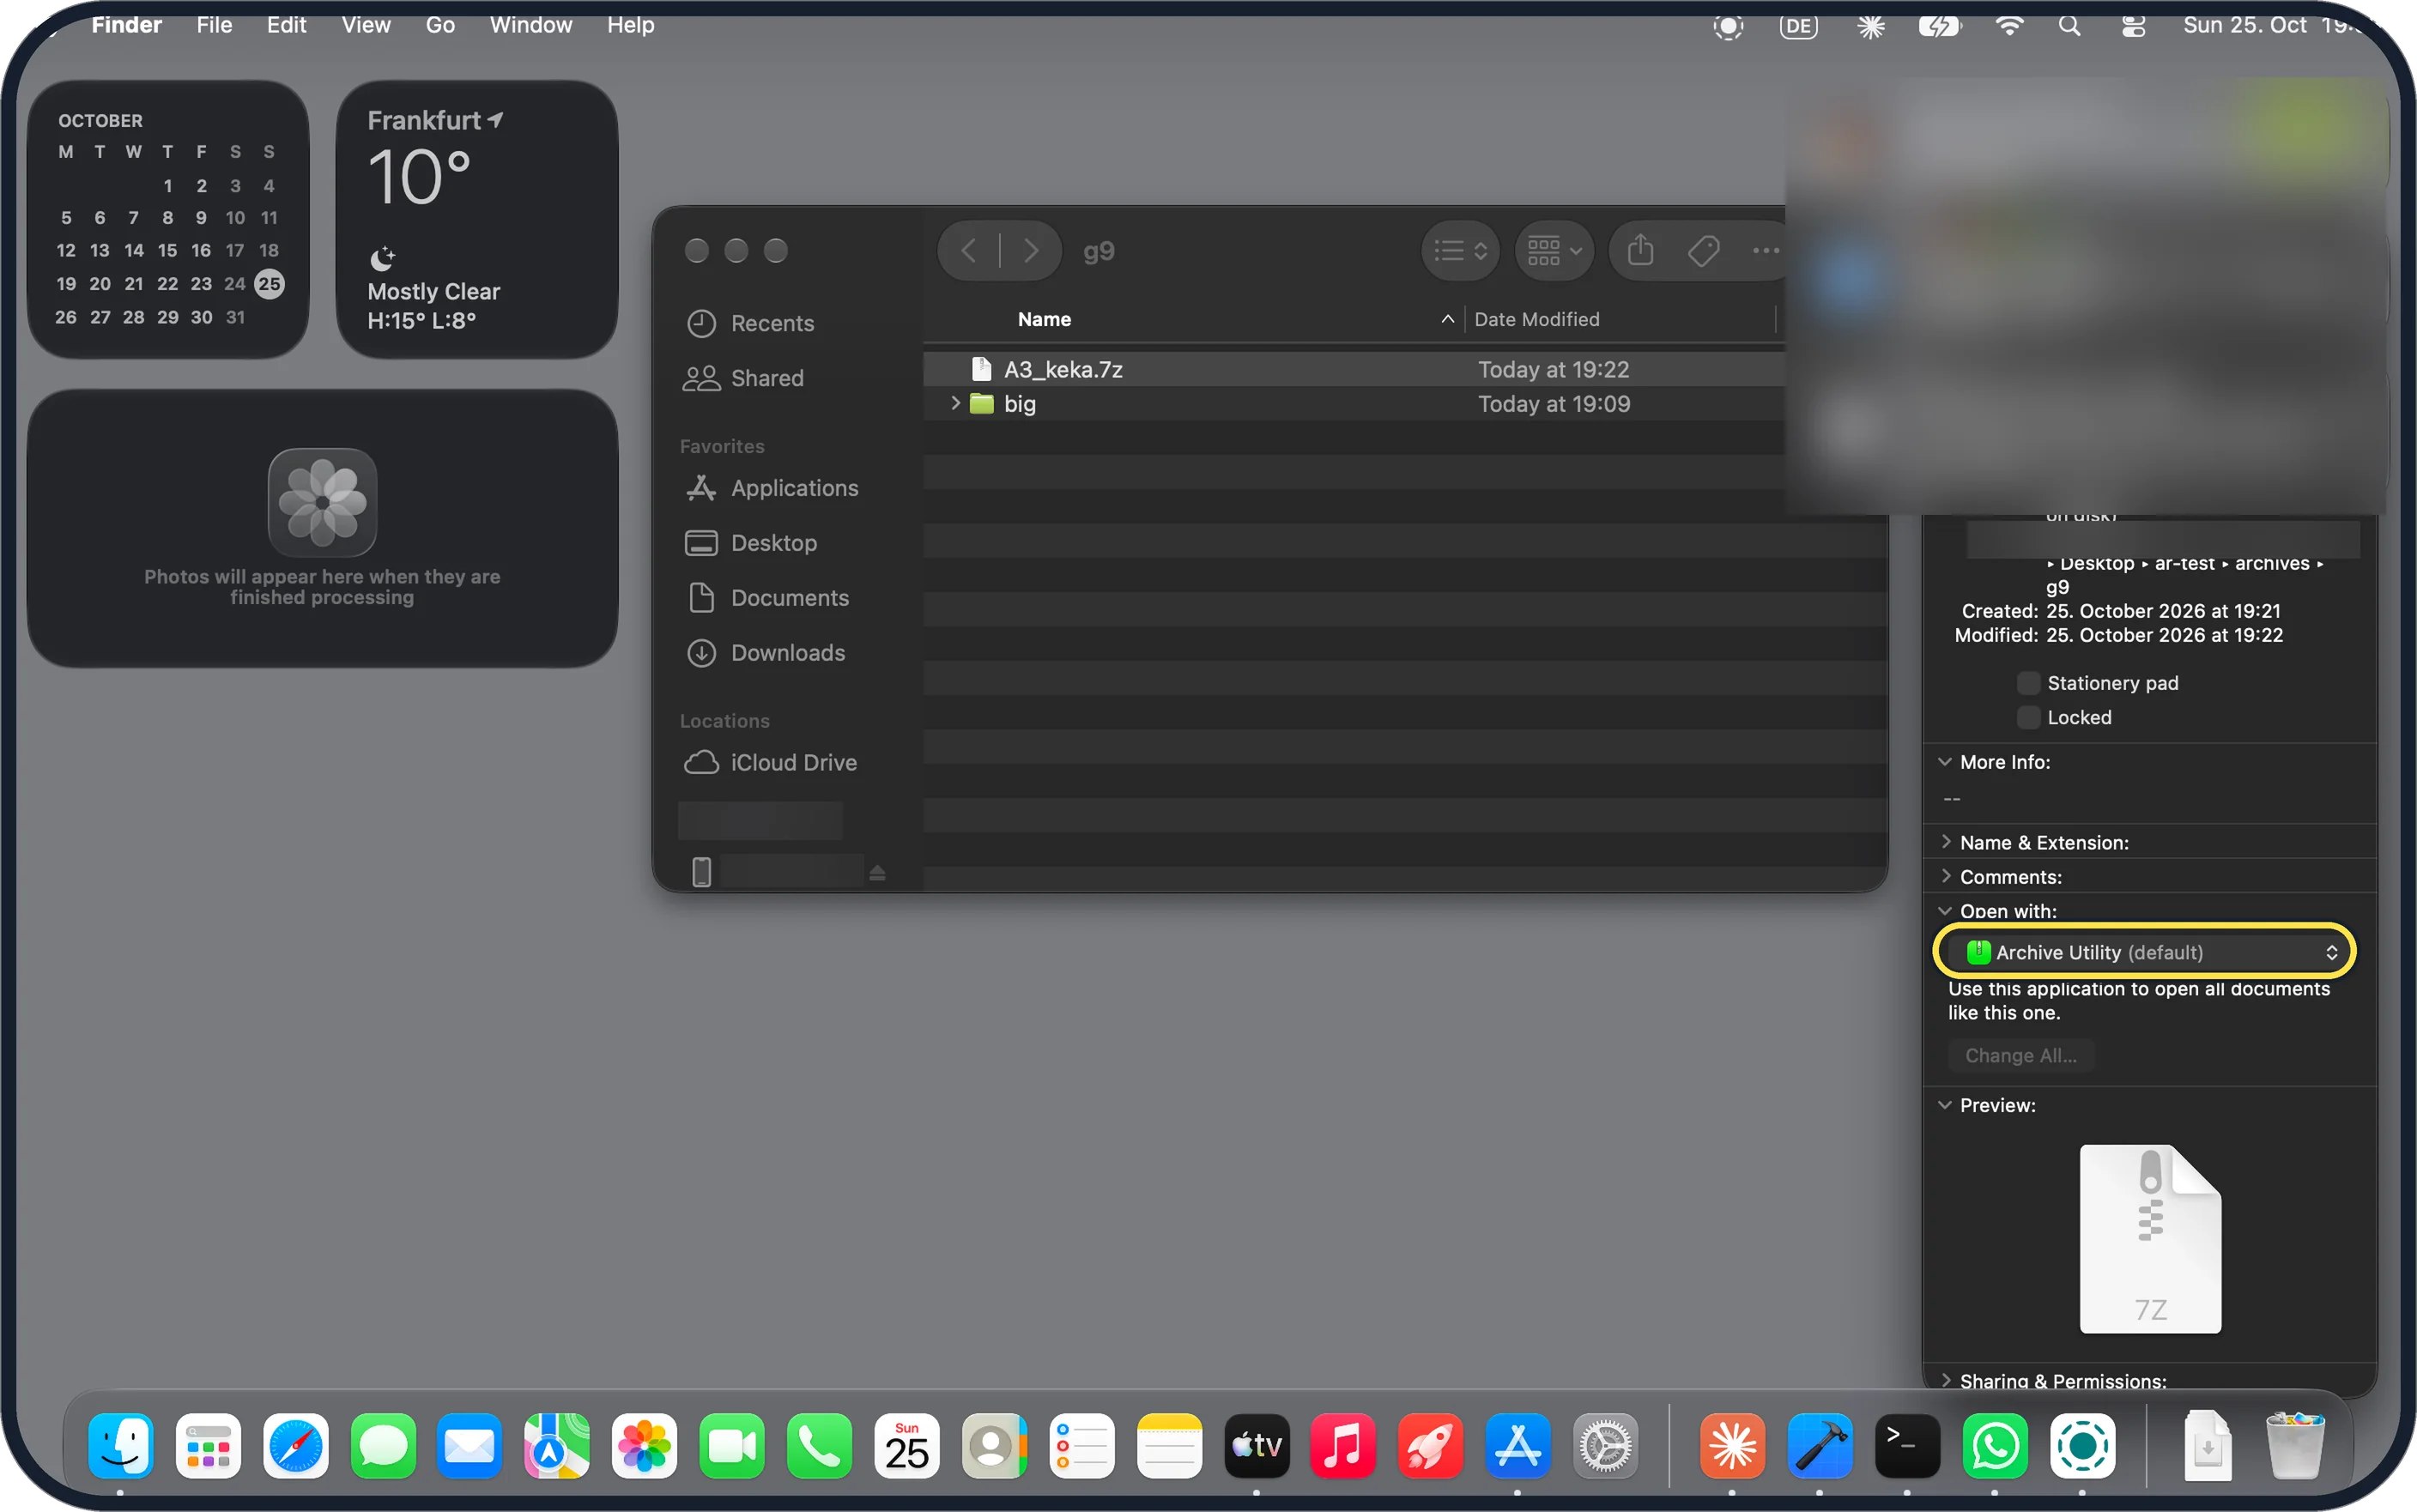
Task: Click the Change All... button
Action: pyautogui.click(x=2020, y=1055)
